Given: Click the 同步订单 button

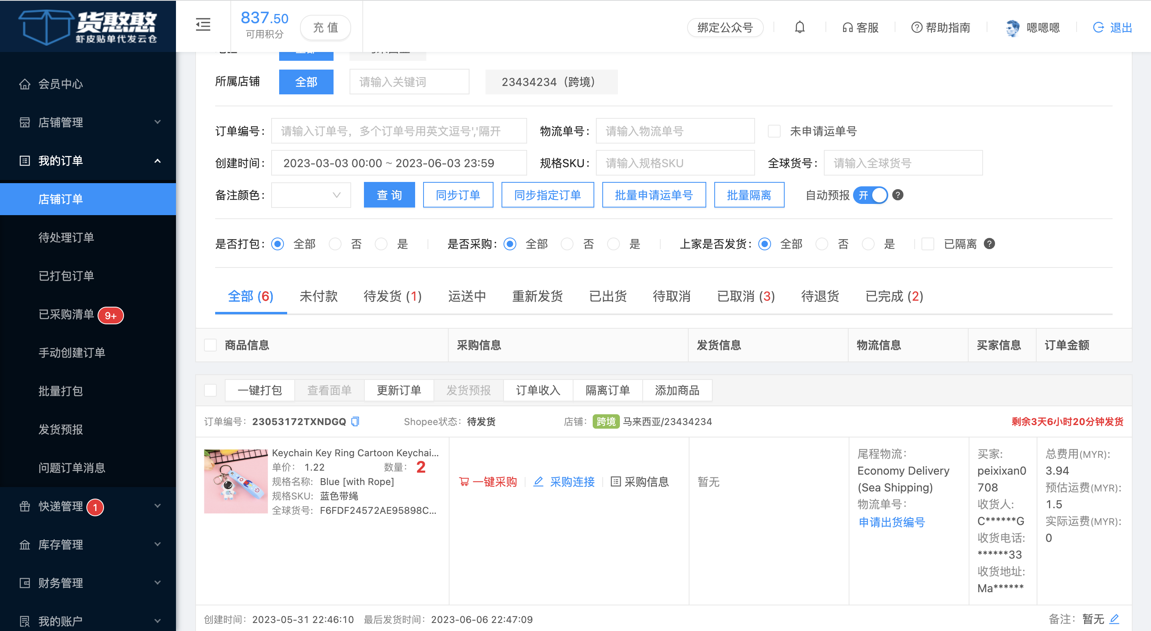Looking at the screenshot, I should tap(458, 195).
